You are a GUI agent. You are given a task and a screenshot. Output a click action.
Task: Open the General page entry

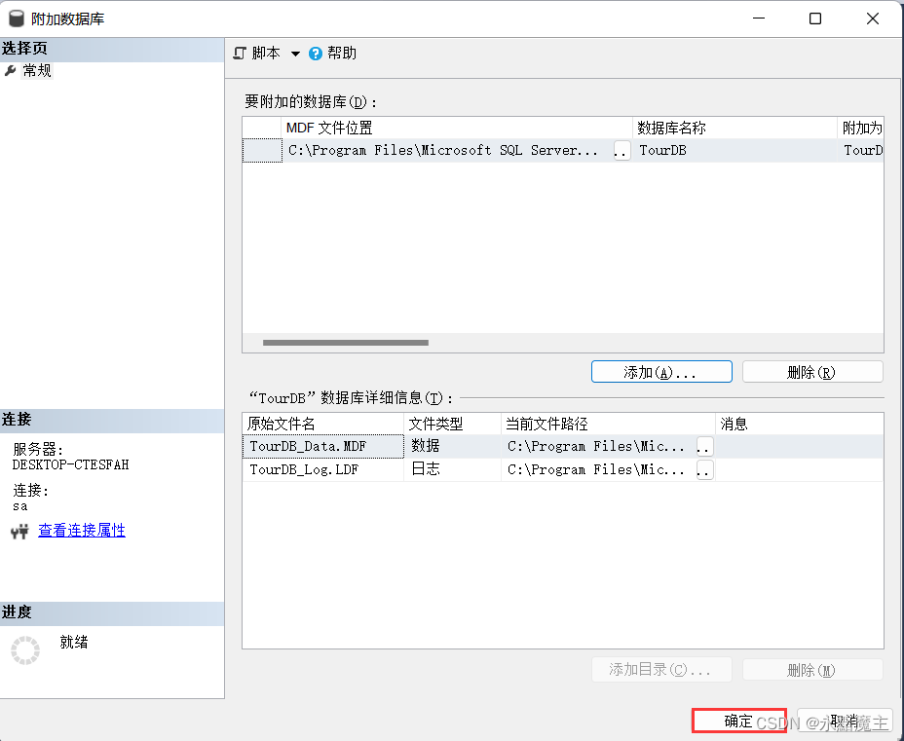point(37,70)
